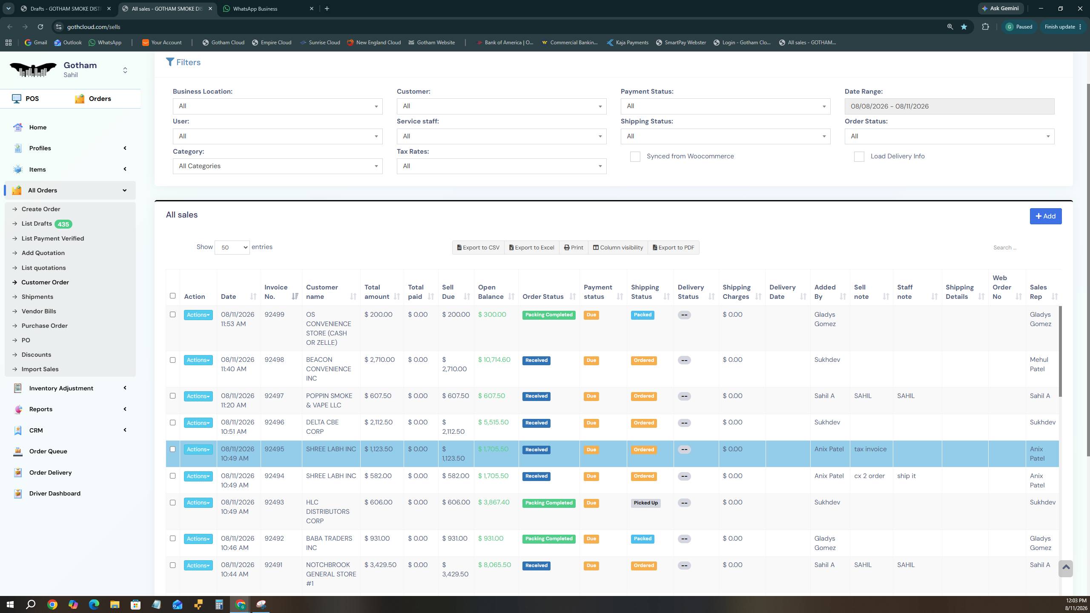This screenshot has width=1090, height=613.
Task: Click the blue Add button
Action: coord(1045,216)
